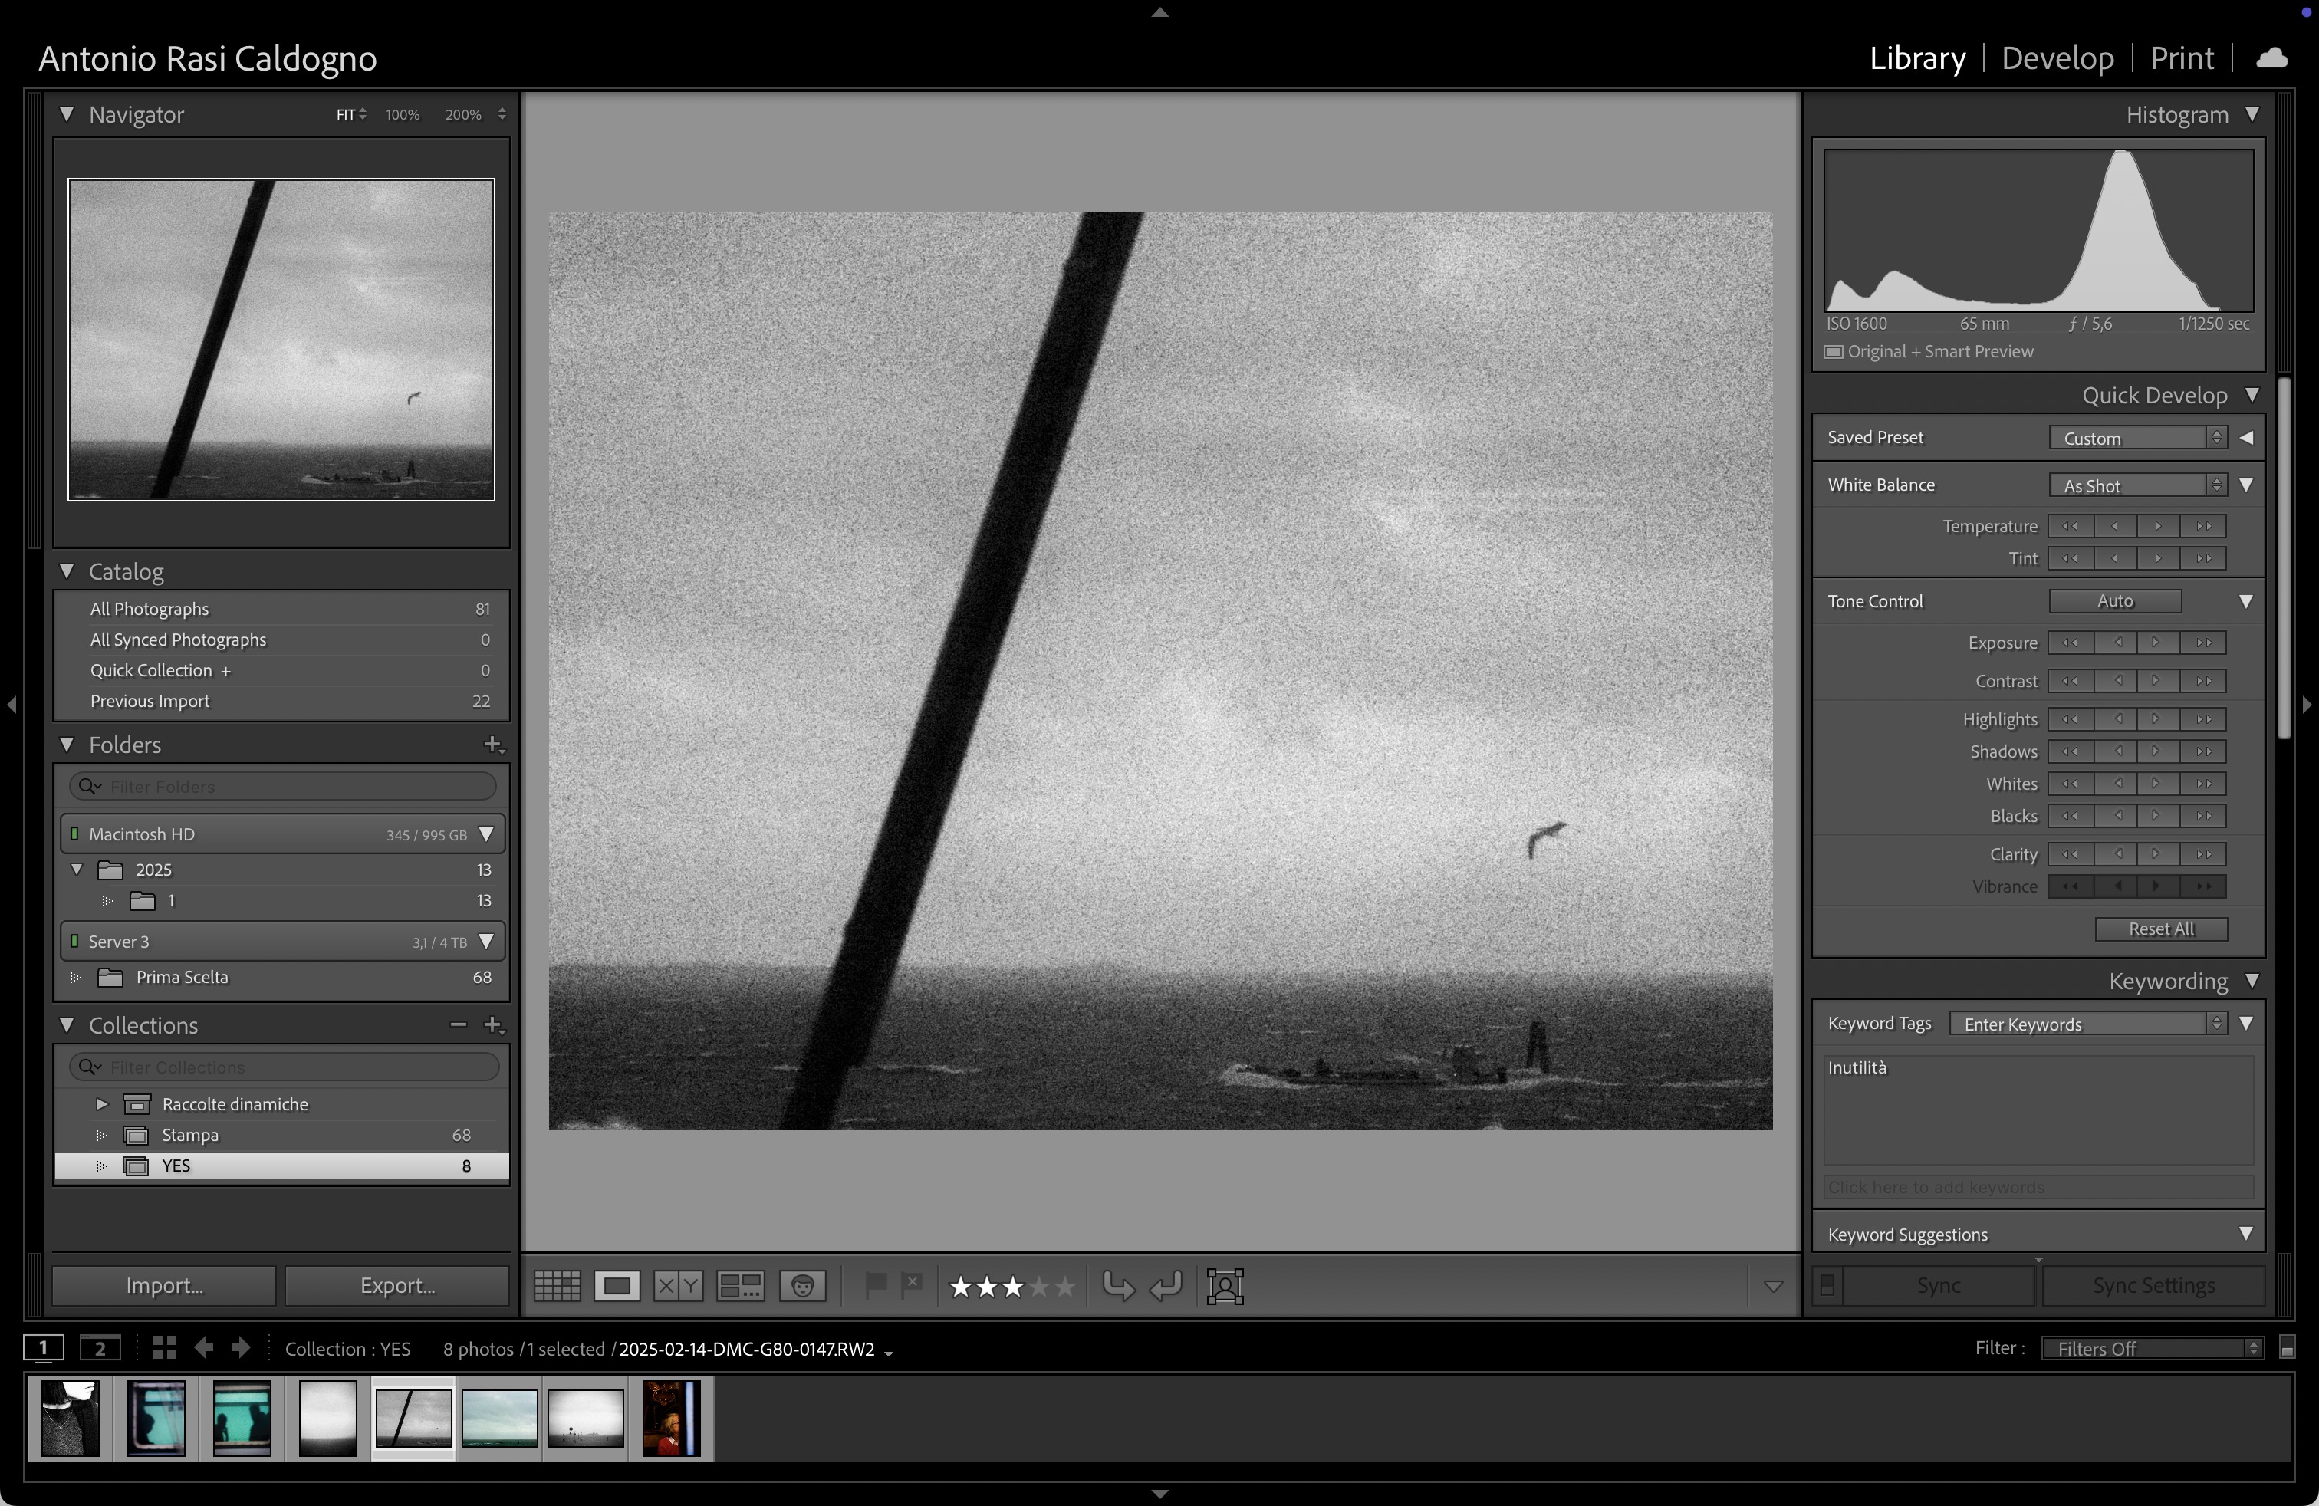Add new collection with plus icon

click(x=494, y=1026)
